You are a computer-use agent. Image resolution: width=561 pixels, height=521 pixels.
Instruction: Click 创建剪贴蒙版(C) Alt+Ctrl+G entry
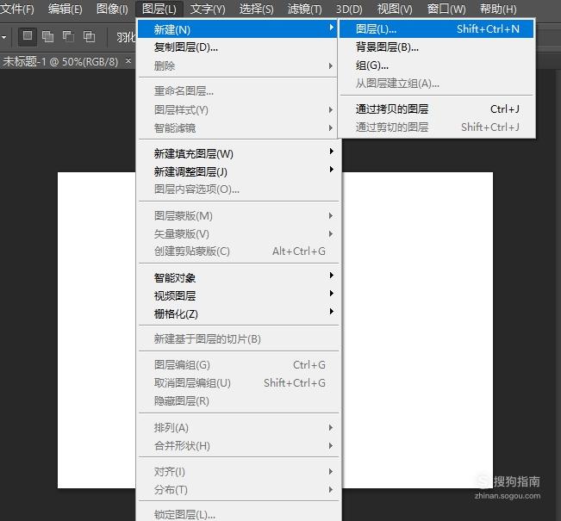(237, 251)
